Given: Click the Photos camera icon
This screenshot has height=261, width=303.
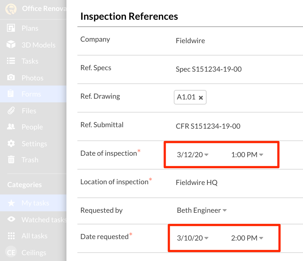Looking at the screenshot, I should click(x=11, y=78).
